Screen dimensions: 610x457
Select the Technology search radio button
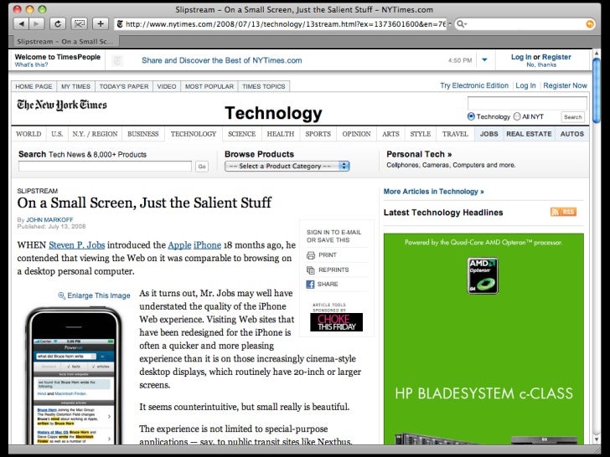coord(471,116)
